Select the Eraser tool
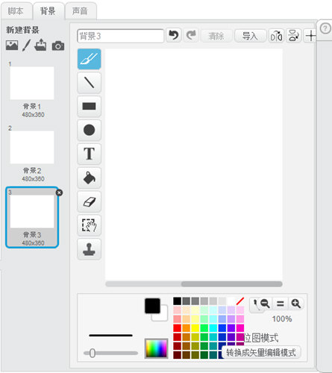 click(x=89, y=201)
